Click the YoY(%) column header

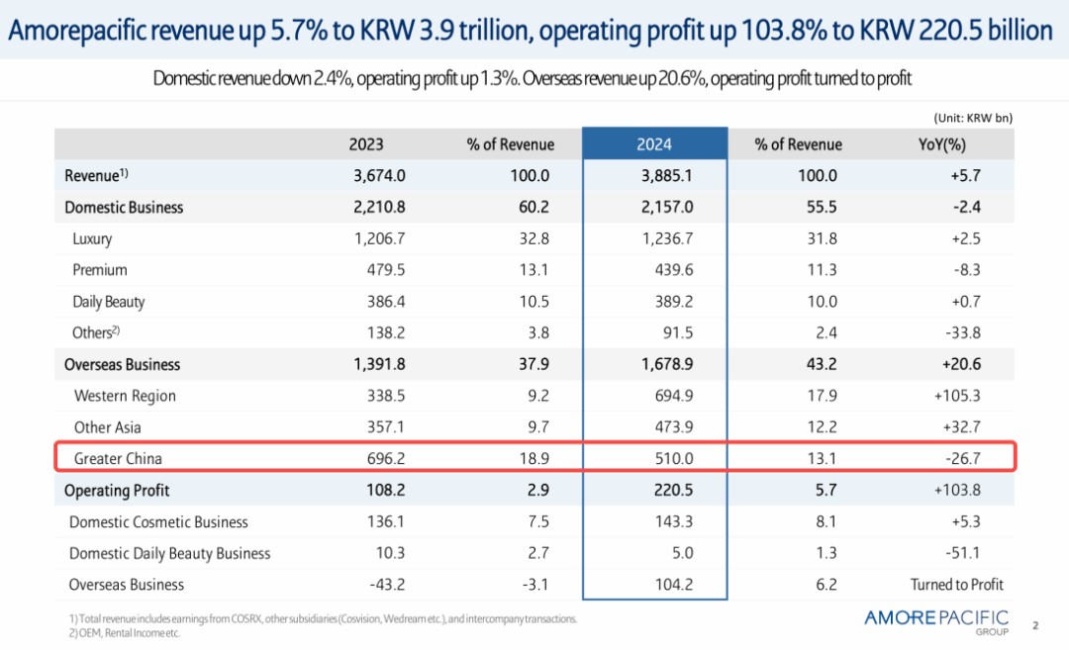tap(941, 144)
